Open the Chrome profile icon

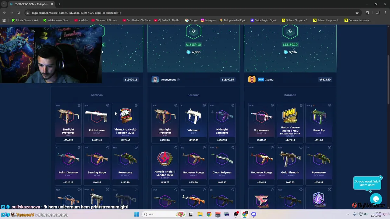click(x=378, y=13)
